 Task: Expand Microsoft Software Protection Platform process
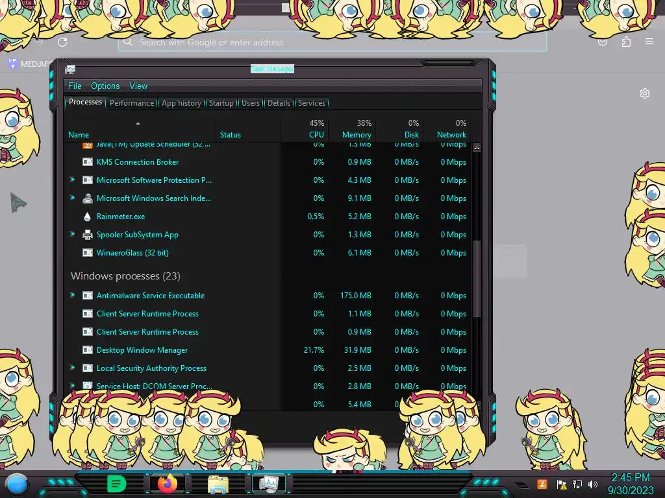[x=72, y=180]
